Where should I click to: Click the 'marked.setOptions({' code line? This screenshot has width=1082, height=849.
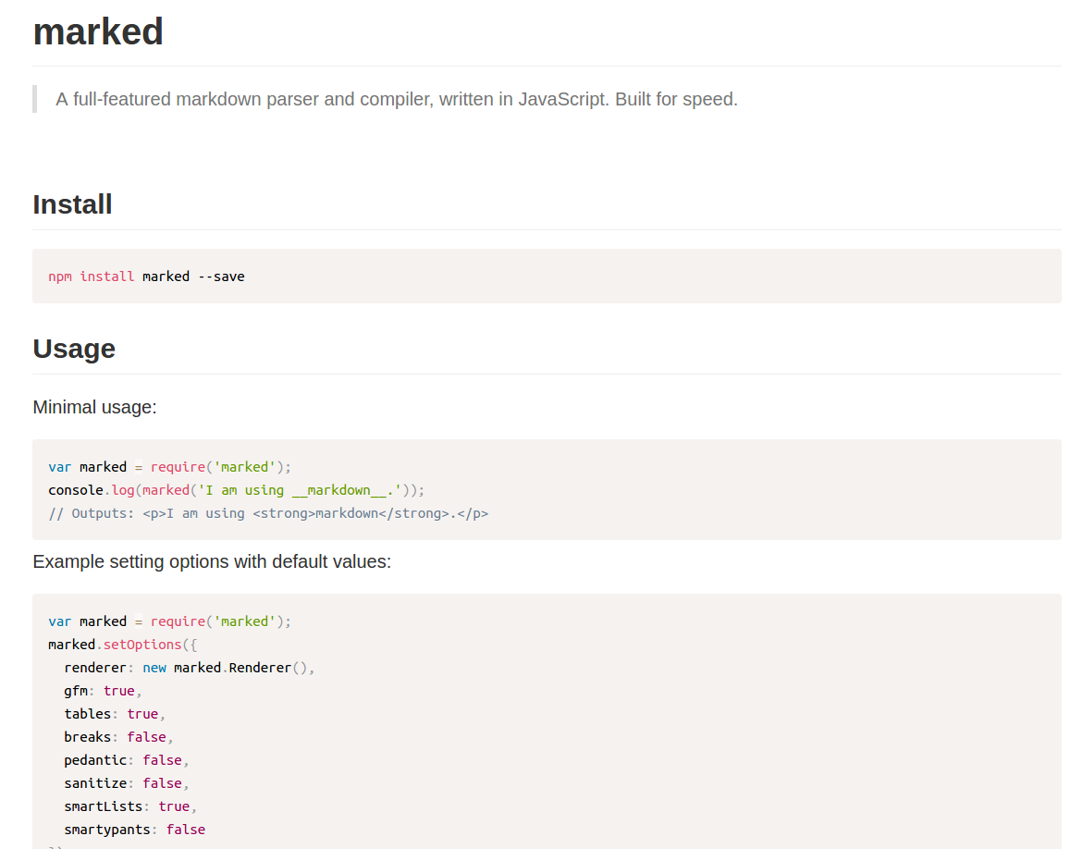pyautogui.click(x=123, y=645)
